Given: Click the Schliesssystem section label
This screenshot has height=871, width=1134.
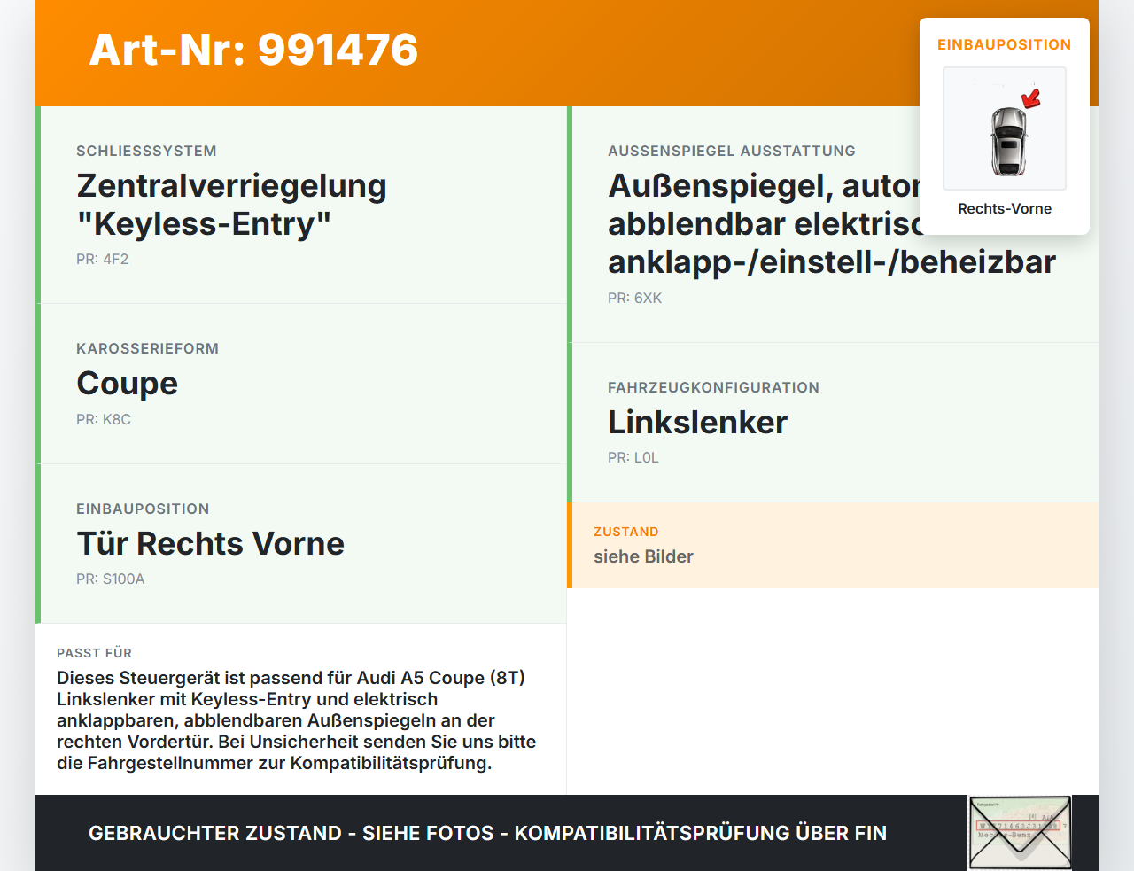Looking at the screenshot, I should coord(146,151).
